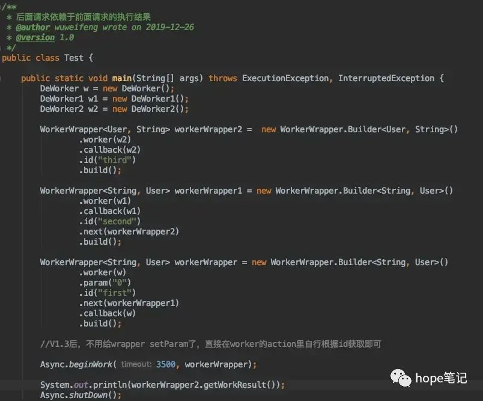Click the WeChat chat-bubbles logo at bottom right
This screenshot has height=401, width=483.
pyautogui.click(x=401, y=378)
